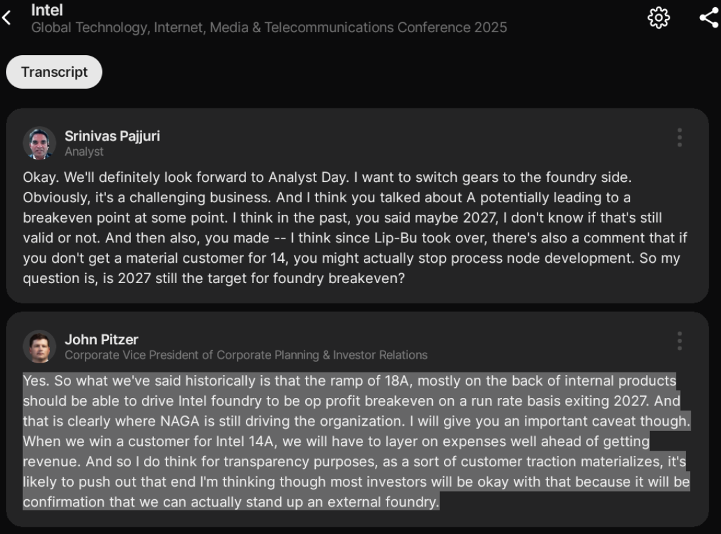Open options menu for Srinivas Pajjuri's message

679,137
